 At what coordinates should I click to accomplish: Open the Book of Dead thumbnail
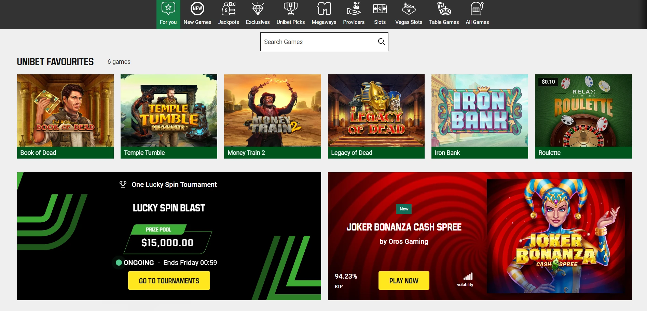[65, 110]
